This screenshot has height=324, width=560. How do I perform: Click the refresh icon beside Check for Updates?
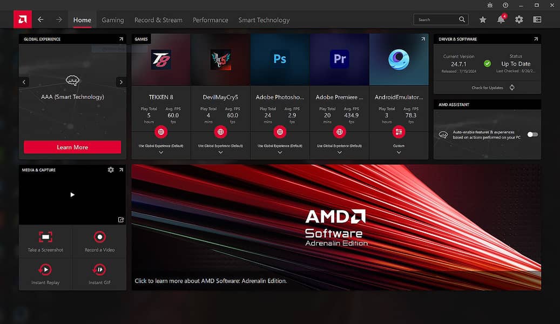[x=512, y=87]
